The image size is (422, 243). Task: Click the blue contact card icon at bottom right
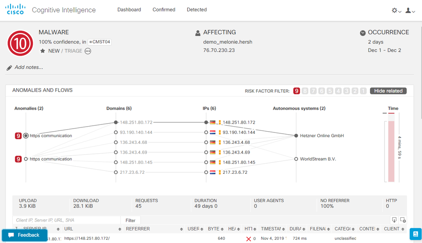pyautogui.click(x=416, y=234)
